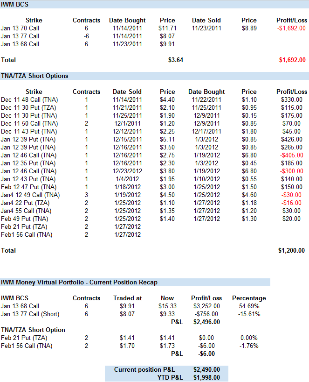The width and height of the screenshot is (309, 382).
Task: Click the Current Position Recap header bar
Action: point(135,282)
